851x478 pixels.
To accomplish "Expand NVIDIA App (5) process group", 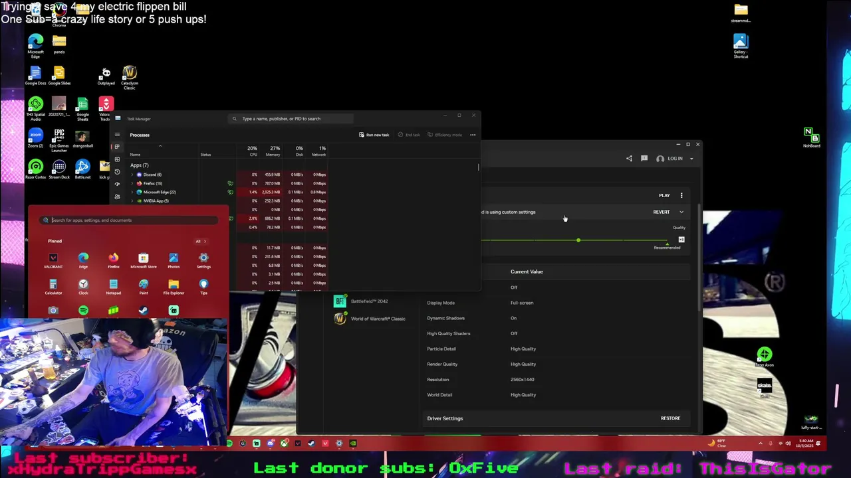I will tap(132, 200).
